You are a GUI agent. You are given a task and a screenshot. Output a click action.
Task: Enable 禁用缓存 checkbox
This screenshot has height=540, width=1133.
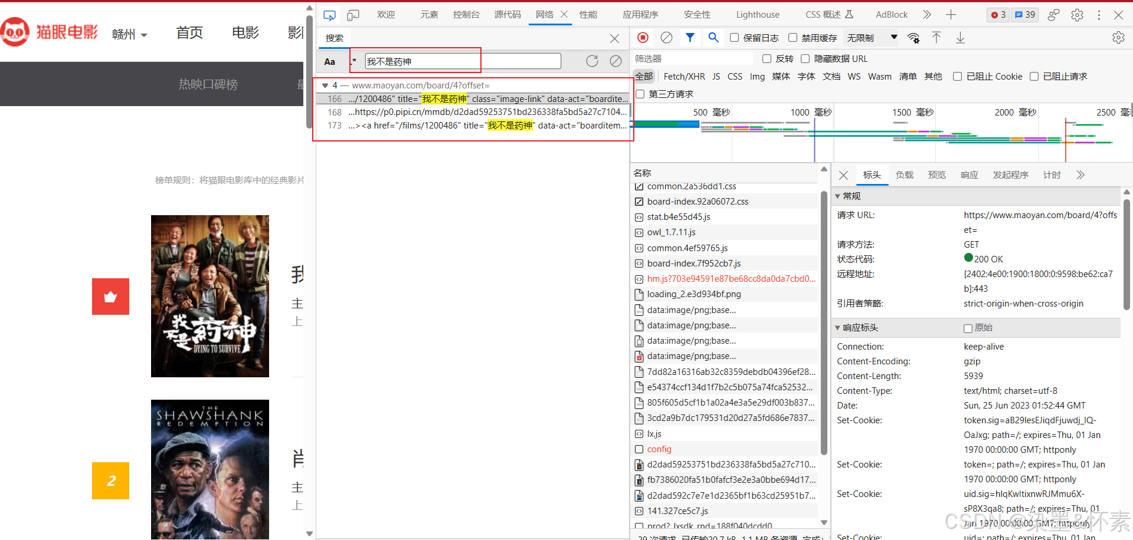(x=793, y=38)
